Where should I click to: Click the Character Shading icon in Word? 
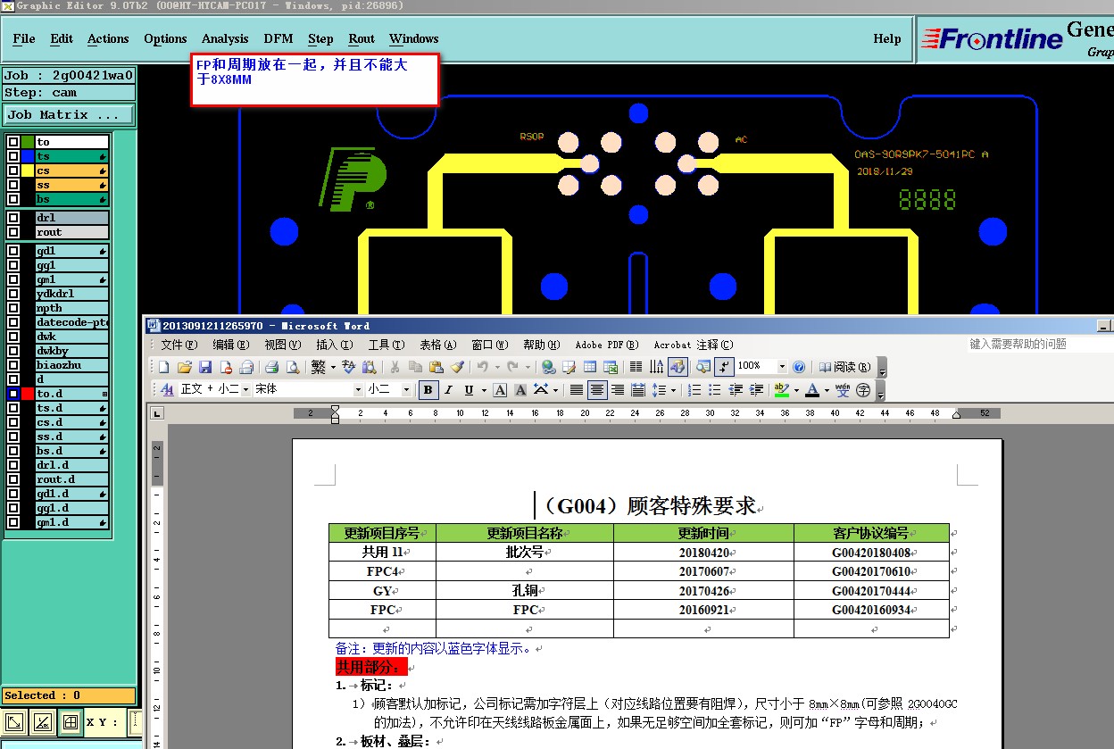520,390
